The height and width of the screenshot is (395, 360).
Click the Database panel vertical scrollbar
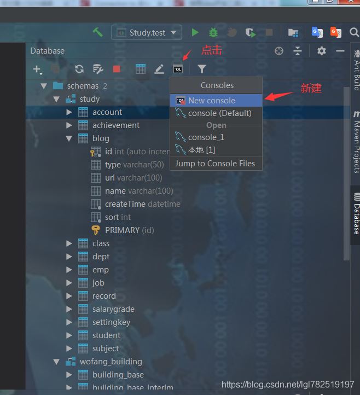click(x=347, y=174)
